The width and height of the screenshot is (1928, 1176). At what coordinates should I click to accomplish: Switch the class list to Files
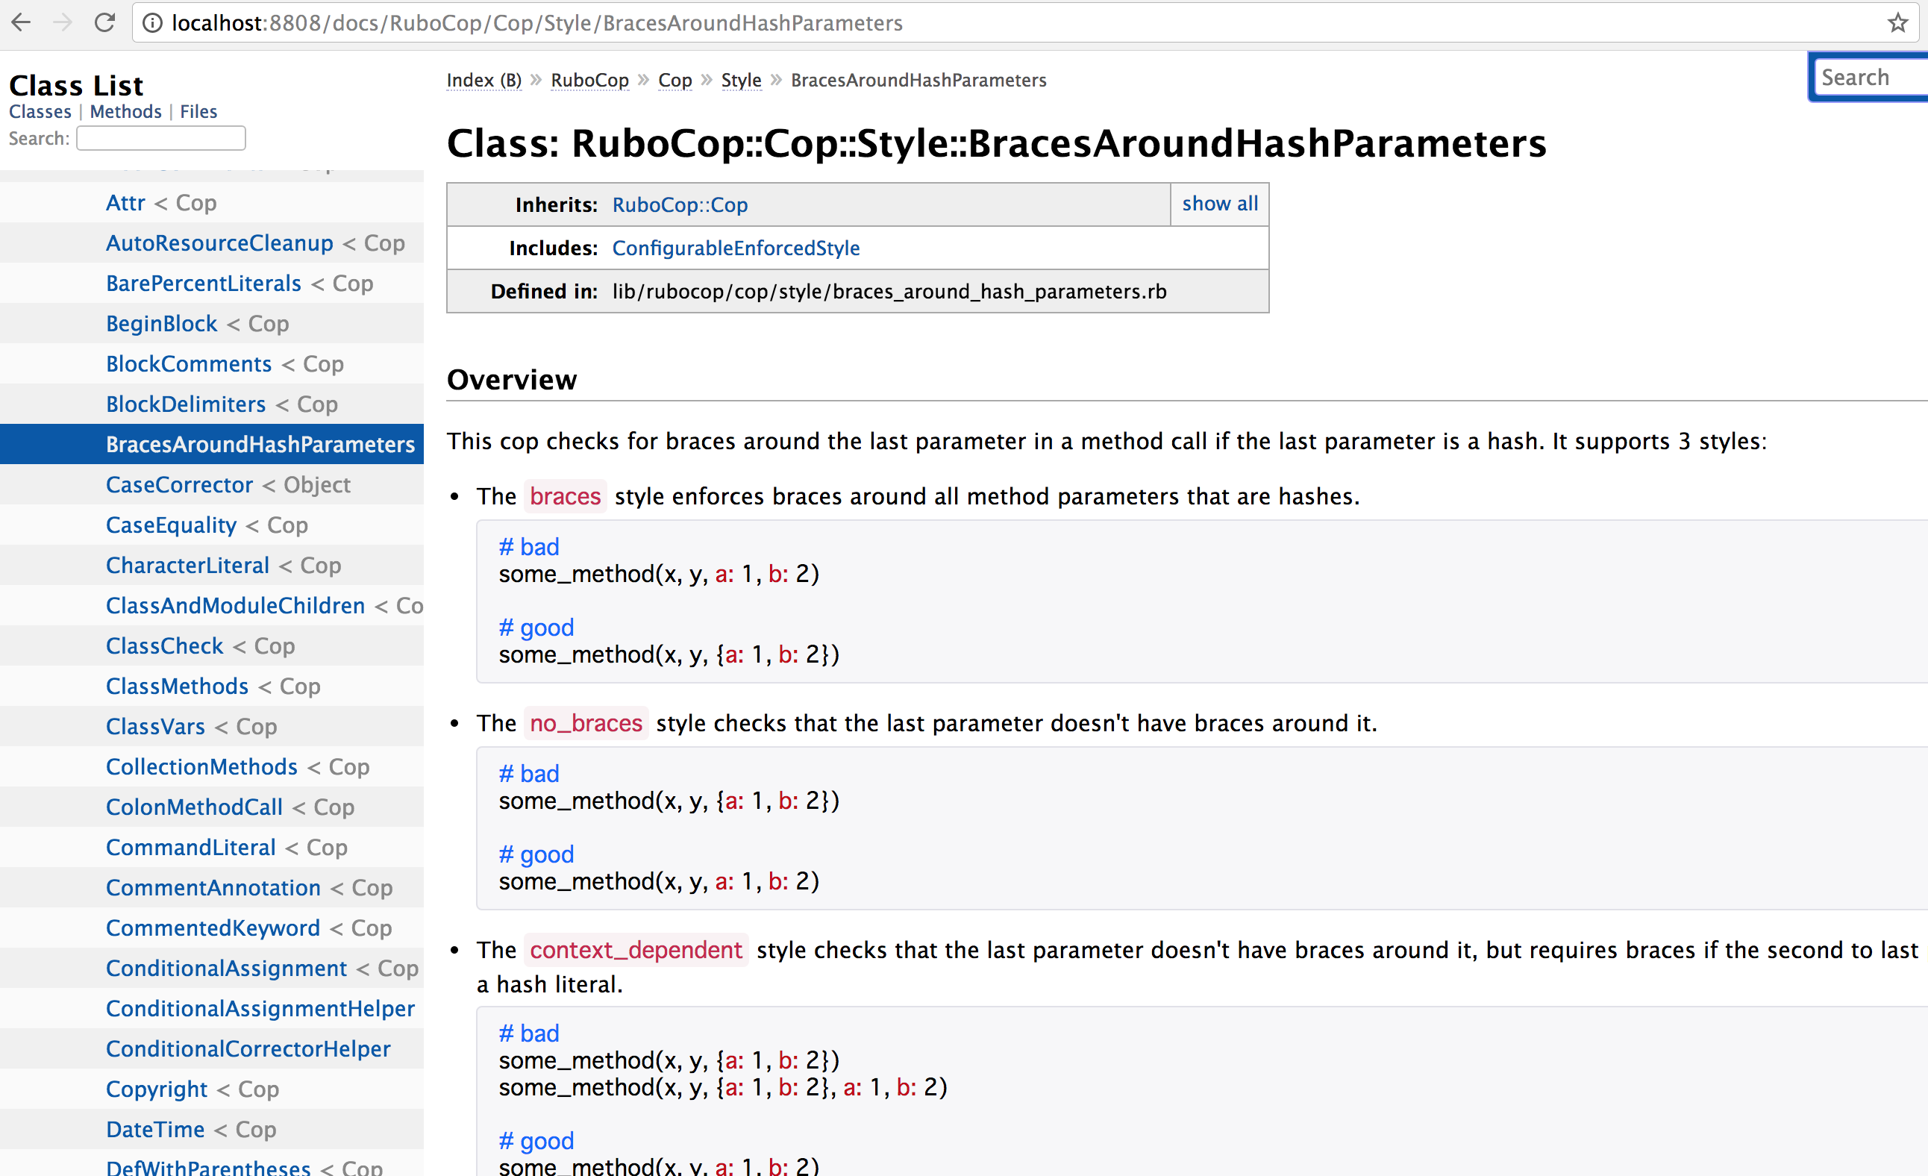pyautogui.click(x=198, y=112)
